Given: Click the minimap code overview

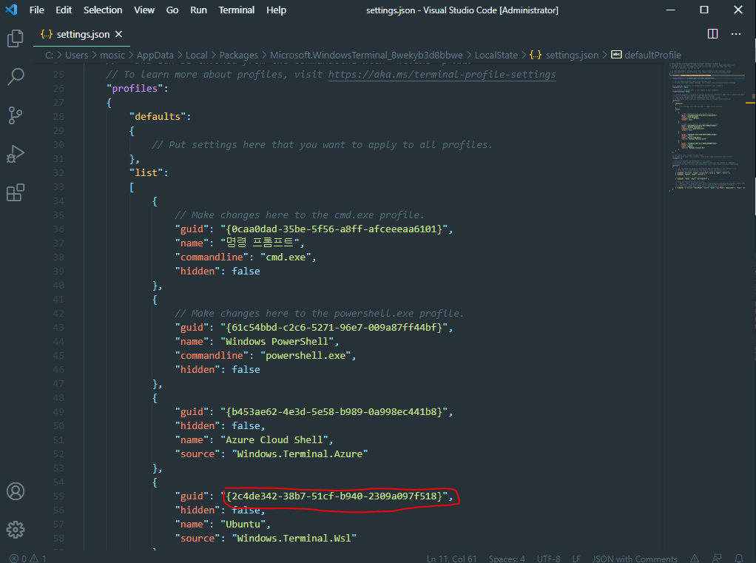Looking at the screenshot, I should click(707, 128).
